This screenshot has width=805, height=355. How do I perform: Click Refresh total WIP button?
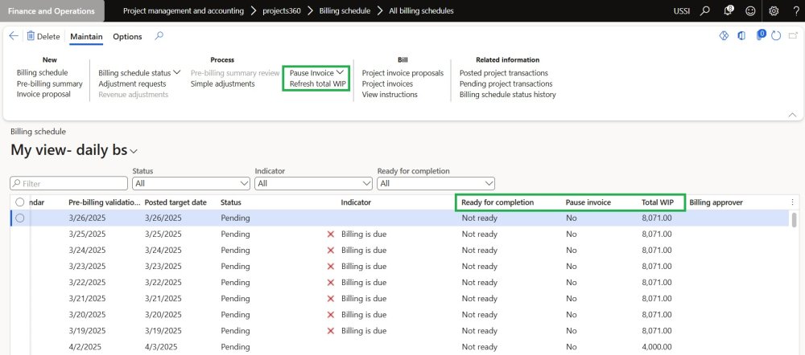pos(317,84)
